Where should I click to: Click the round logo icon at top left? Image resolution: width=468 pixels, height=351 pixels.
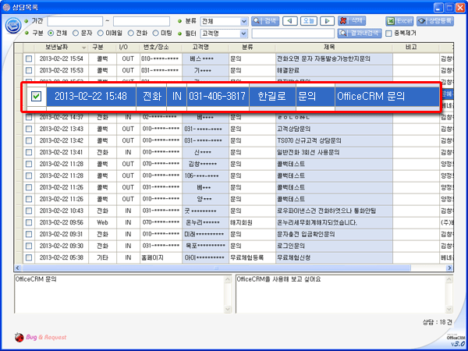click(13, 26)
